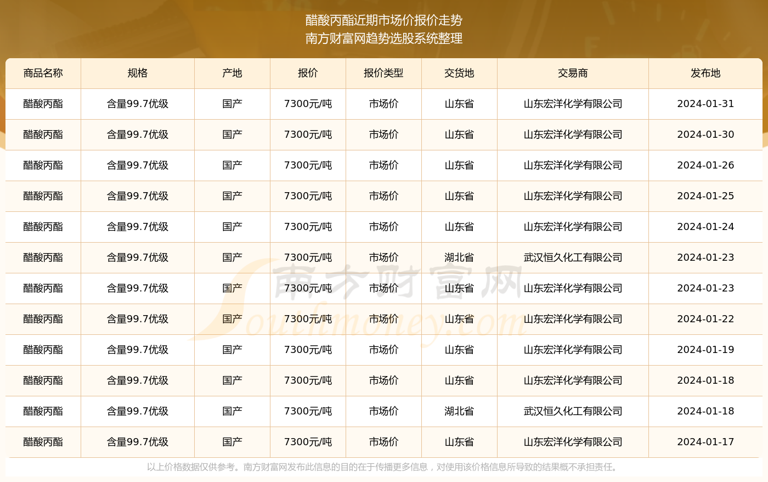The image size is (768, 482).
Task: Select the date cell 2024-01-26
Action: (706, 165)
